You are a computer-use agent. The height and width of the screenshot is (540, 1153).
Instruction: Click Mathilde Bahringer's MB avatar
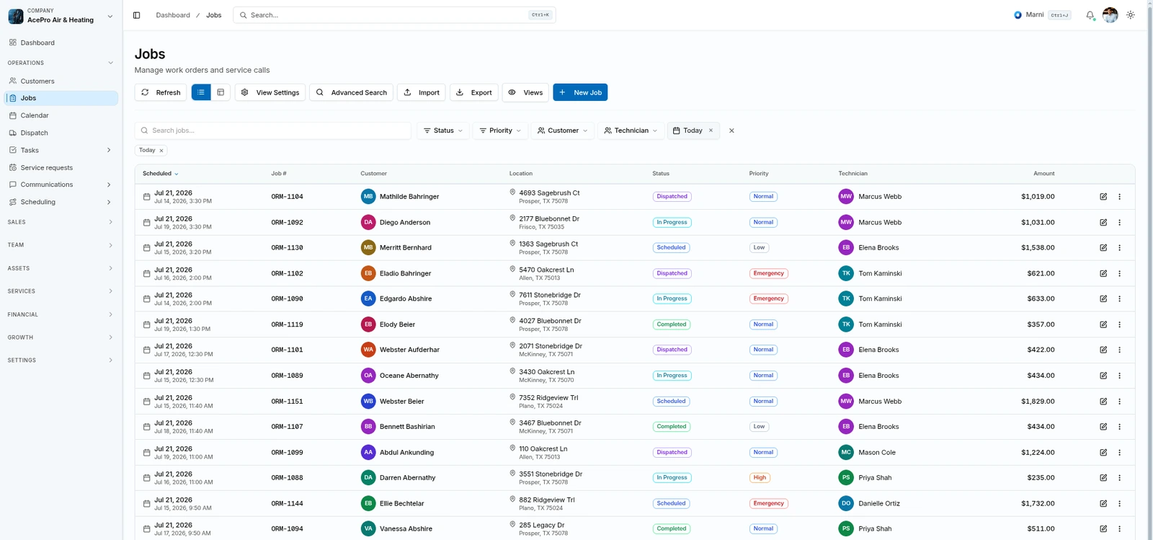coord(368,197)
